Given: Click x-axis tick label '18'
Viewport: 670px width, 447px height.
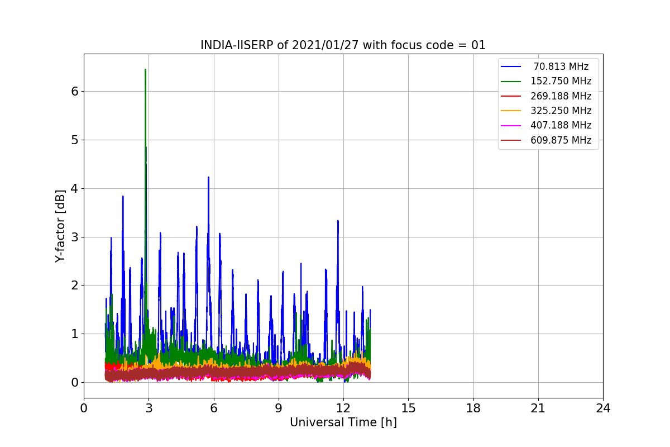Looking at the screenshot, I should point(473,408).
